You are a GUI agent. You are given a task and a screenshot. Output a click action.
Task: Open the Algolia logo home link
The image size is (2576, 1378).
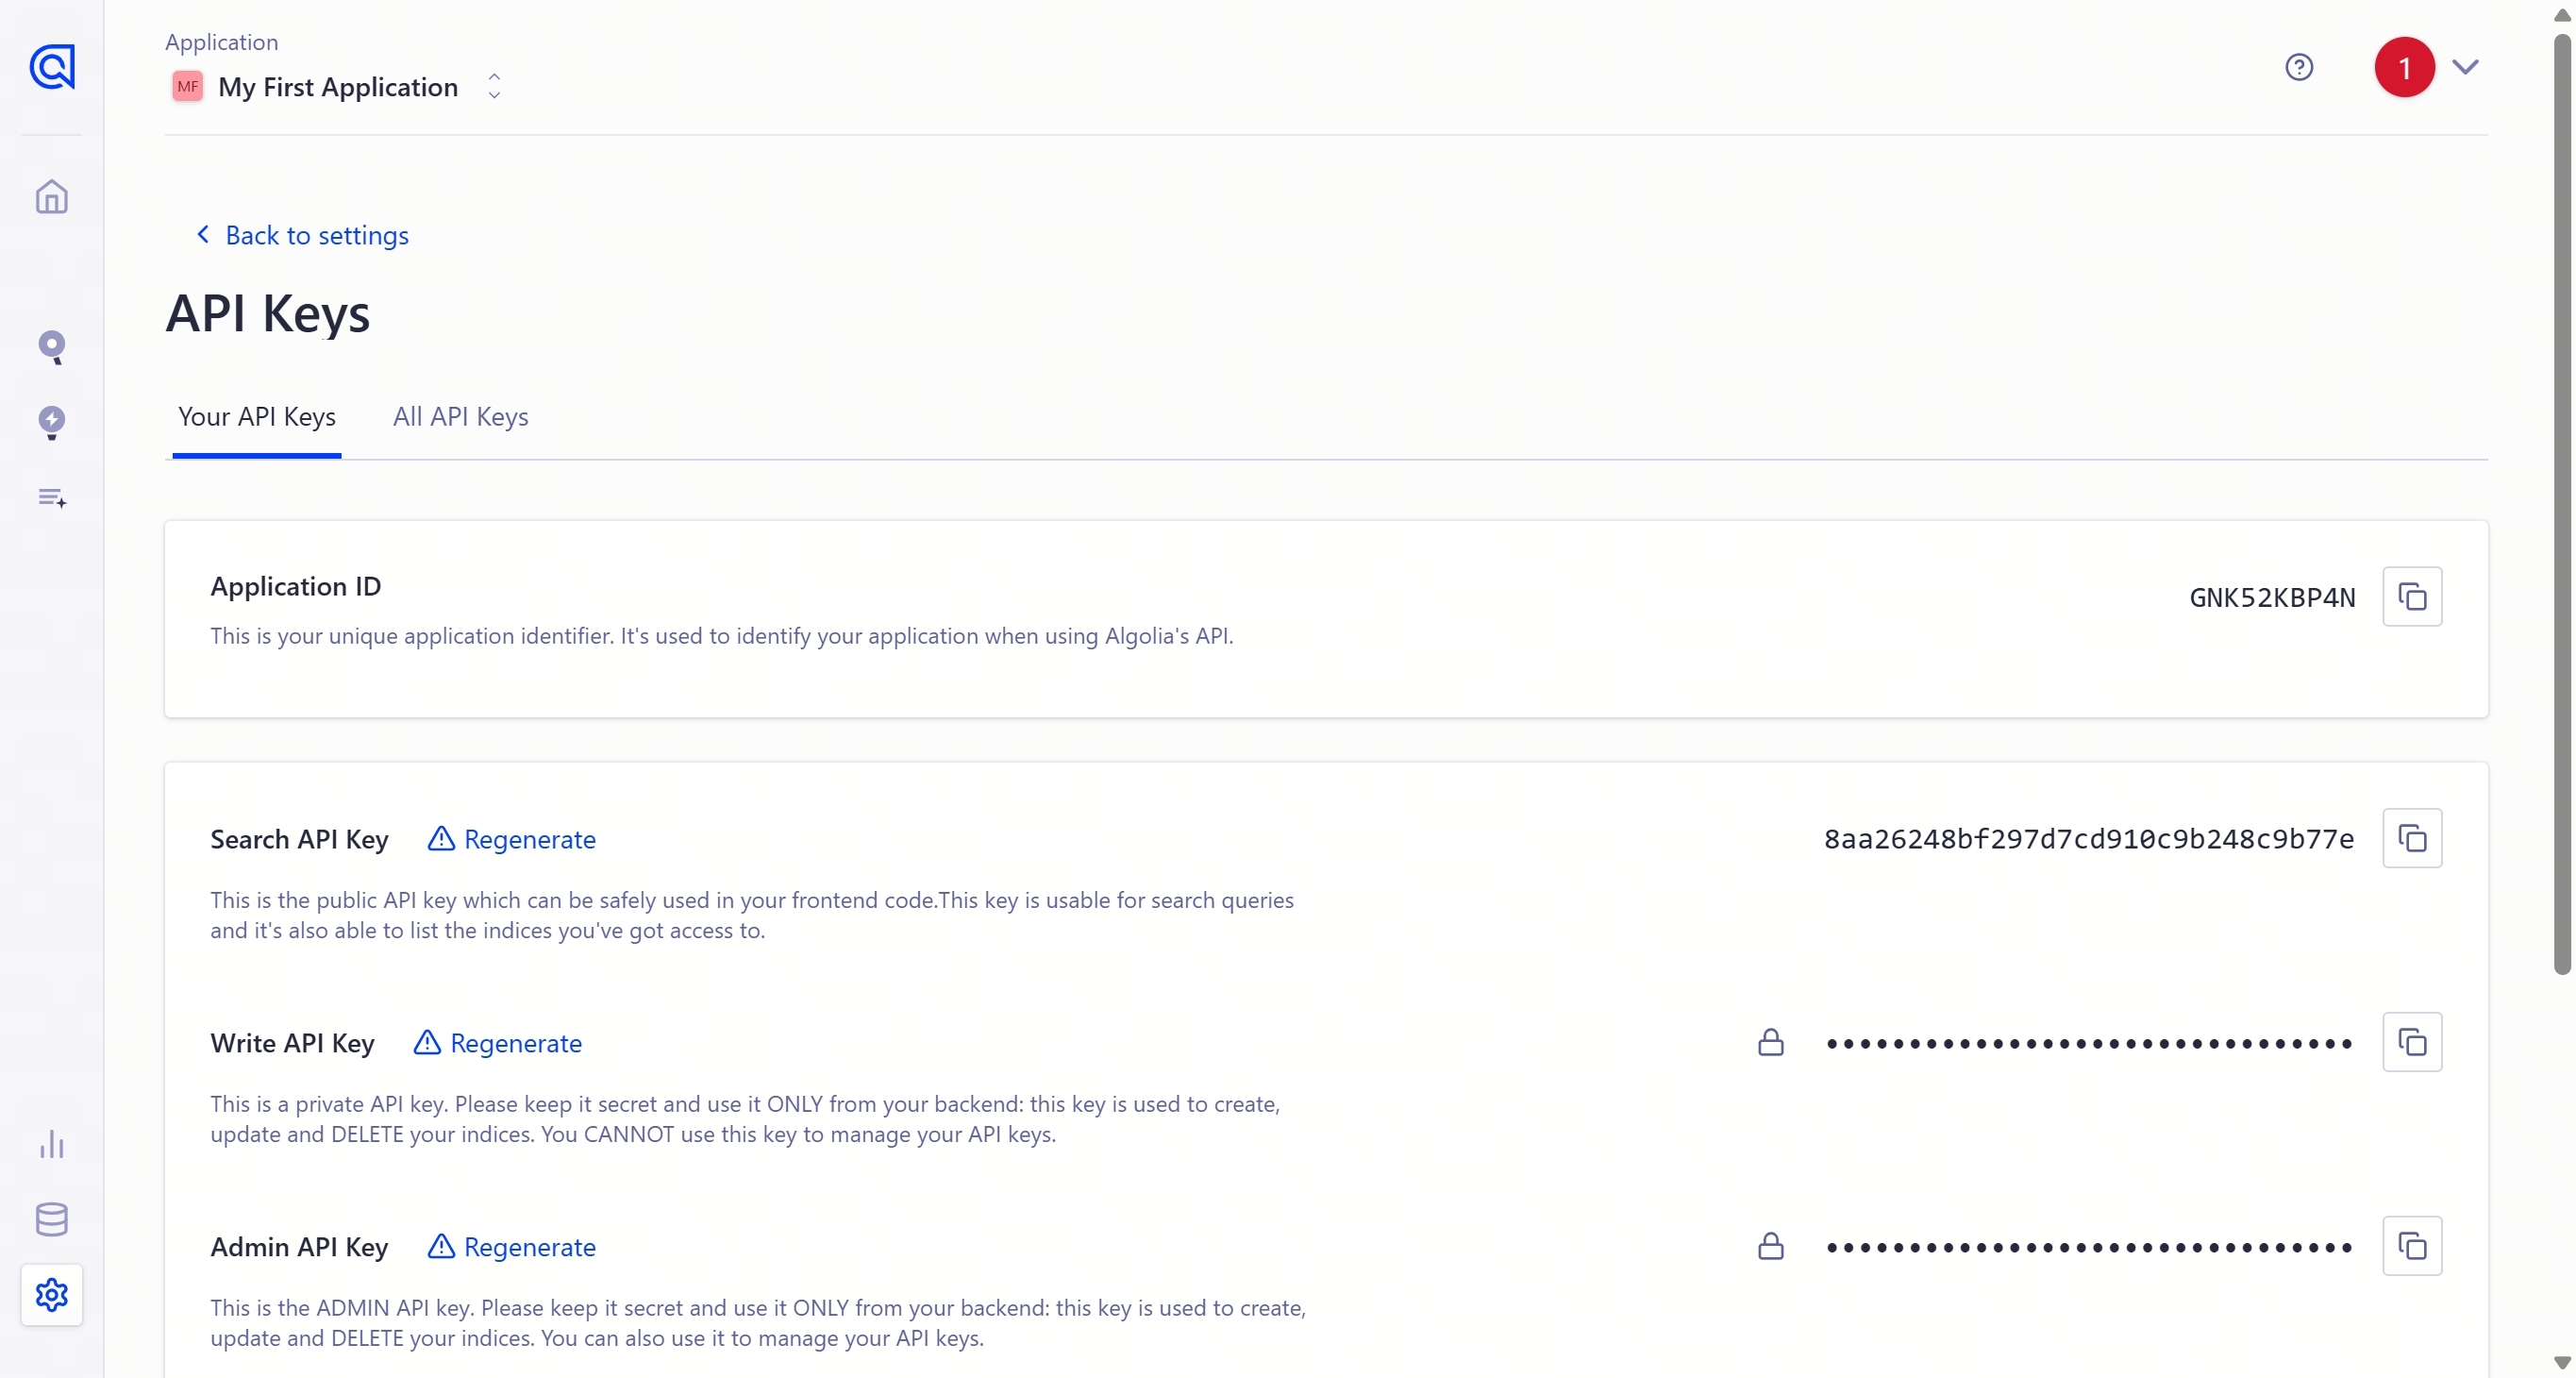pyautogui.click(x=52, y=67)
